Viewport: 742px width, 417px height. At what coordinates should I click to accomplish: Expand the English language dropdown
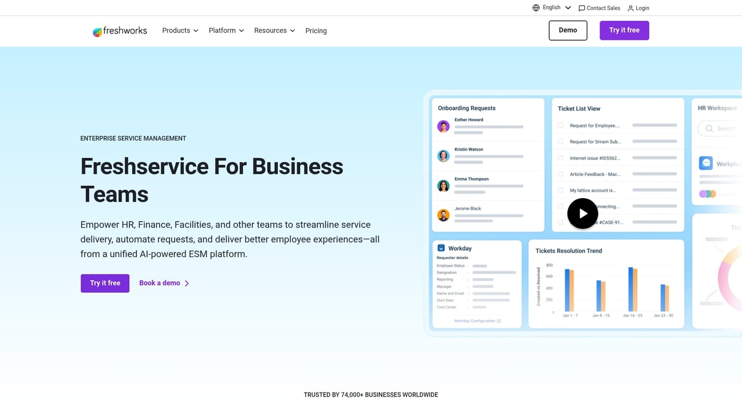(568, 8)
